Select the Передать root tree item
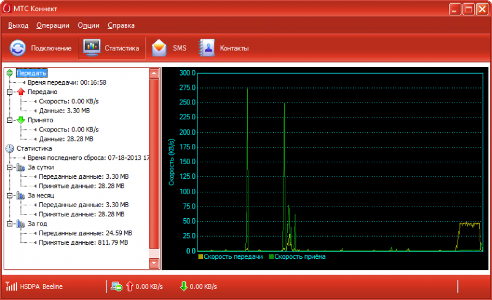Viewport: 492px width, 300px height. (31, 73)
